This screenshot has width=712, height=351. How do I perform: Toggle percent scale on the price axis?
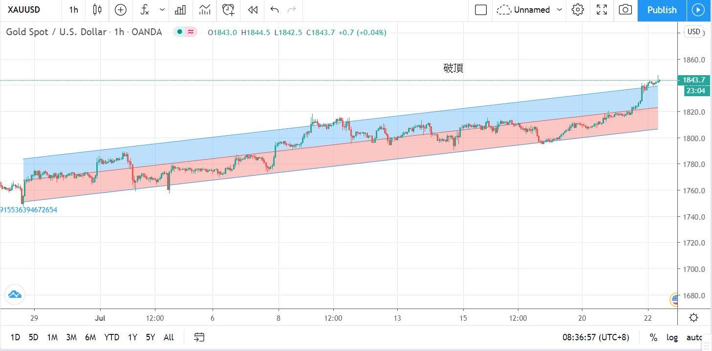point(653,337)
